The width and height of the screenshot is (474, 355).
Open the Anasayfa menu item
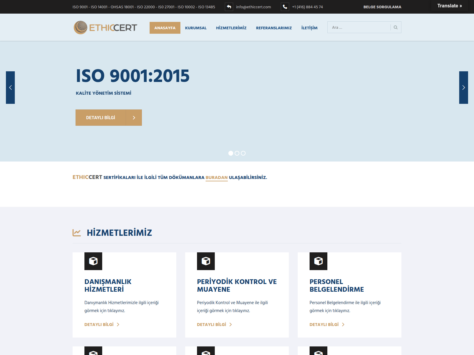click(x=165, y=28)
